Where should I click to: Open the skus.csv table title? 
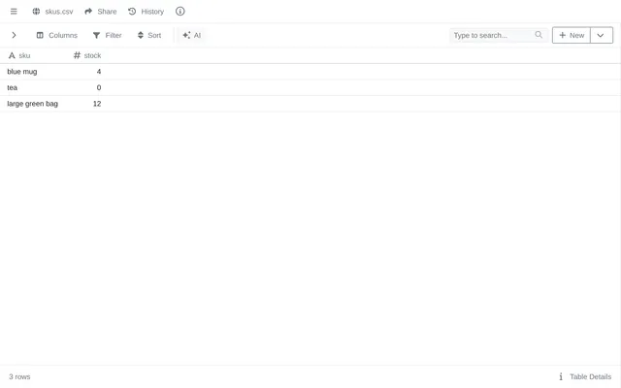(59, 12)
